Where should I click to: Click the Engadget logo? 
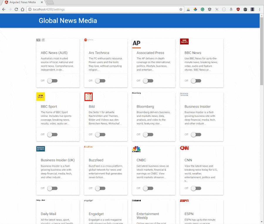click(88, 200)
